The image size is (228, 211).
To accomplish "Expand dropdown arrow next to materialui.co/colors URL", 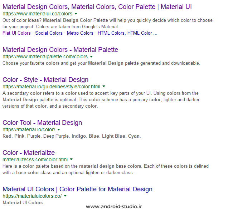I will [x=76, y=14].
